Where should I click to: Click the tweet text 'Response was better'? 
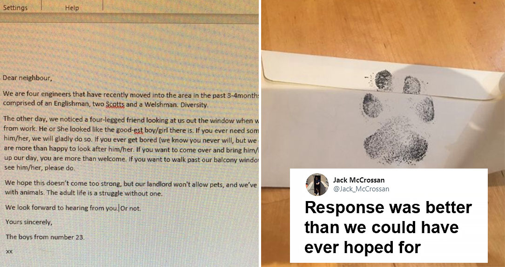[388, 208]
